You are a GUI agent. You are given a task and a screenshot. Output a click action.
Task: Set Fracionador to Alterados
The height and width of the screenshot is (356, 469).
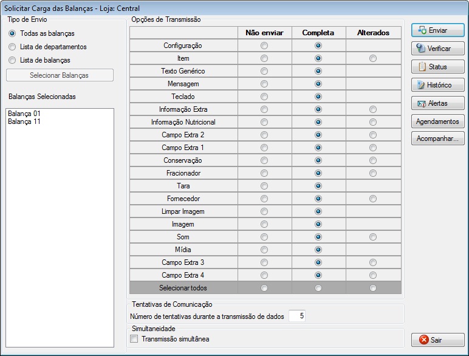tap(372, 173)
